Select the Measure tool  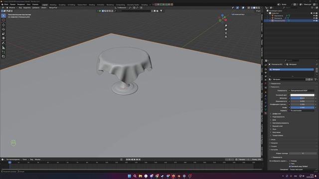click(3, 48)
